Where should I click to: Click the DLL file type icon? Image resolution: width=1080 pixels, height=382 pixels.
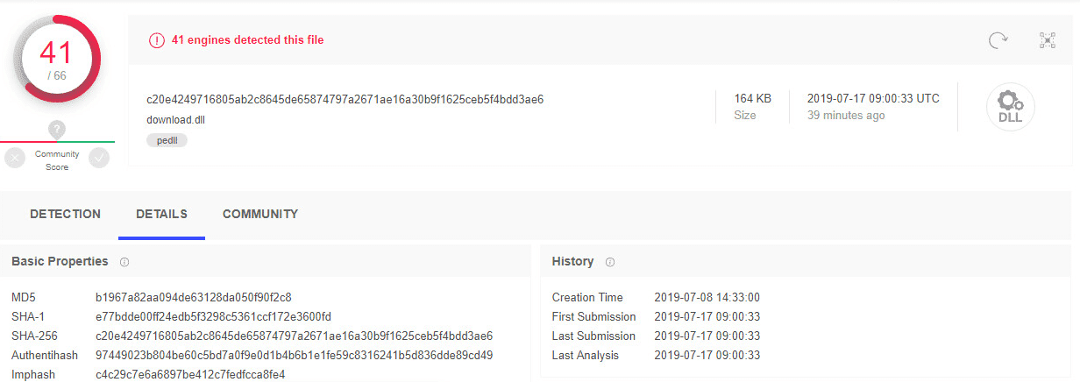(x=1011, y=107)
